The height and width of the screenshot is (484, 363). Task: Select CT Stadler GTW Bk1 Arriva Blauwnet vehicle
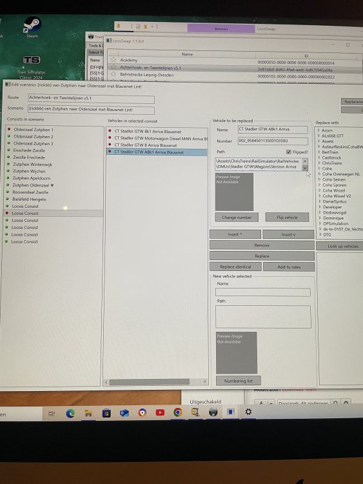point(148,132)
